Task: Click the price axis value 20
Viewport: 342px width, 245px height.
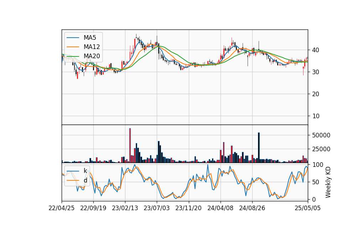Action: tap(316, 94)
